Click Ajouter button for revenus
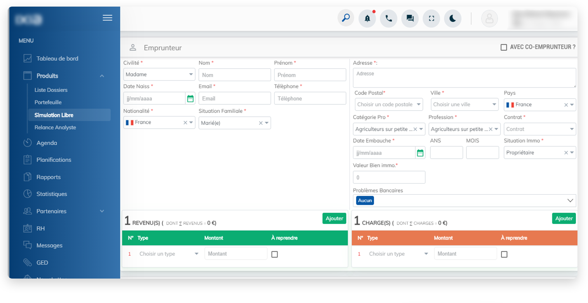 [334, 218]
